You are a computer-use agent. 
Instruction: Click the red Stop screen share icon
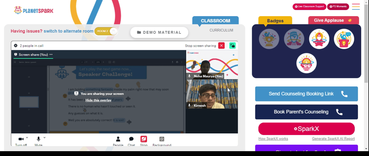pos(144,139)
